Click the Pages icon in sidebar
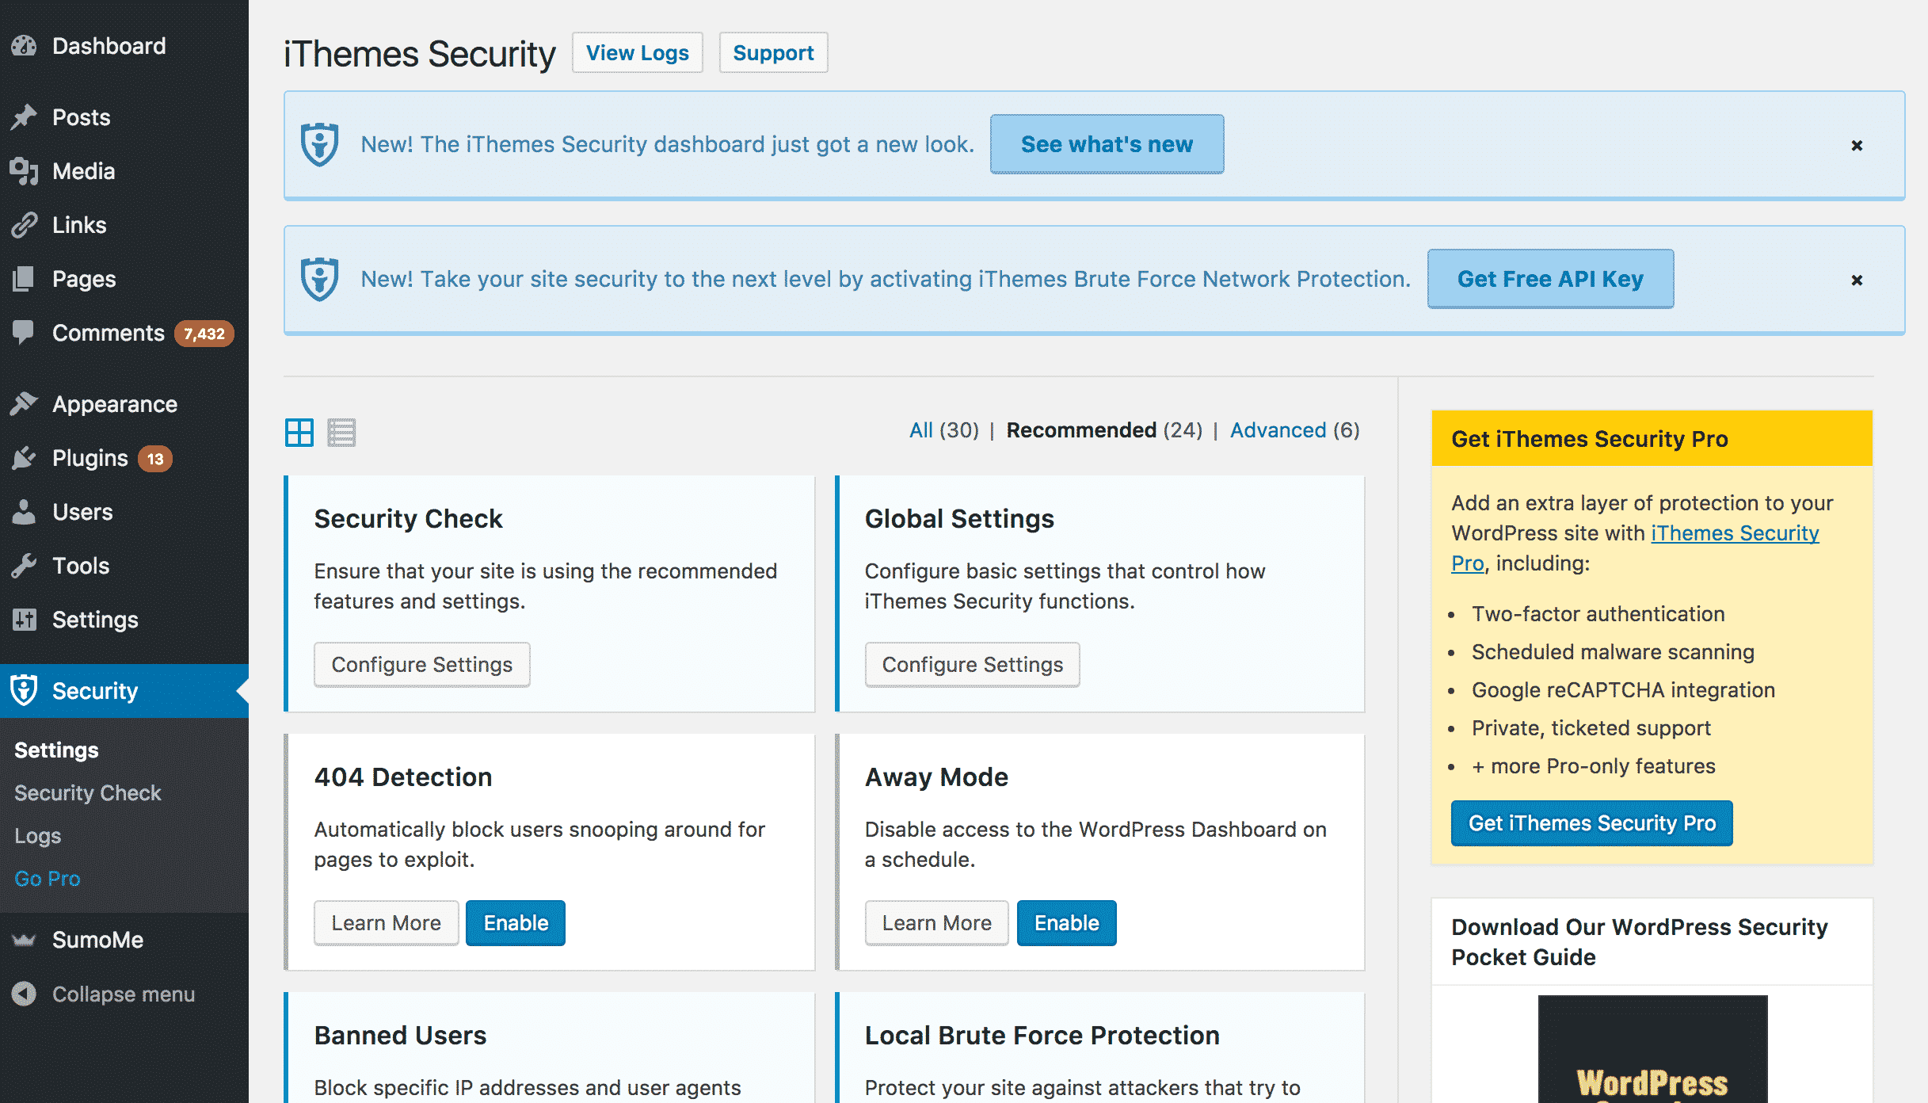Viewport: 1928px width, 1103px height. pos(24,279)
